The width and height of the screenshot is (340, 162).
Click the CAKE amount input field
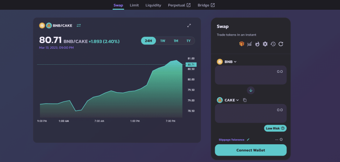(x=251, y=113)
